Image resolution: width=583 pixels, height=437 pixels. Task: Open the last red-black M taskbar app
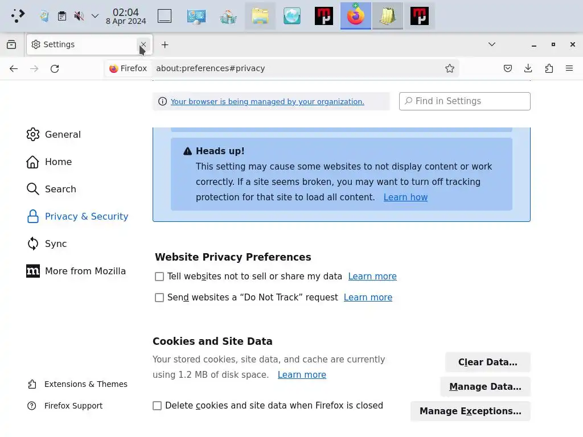point(420,16)
